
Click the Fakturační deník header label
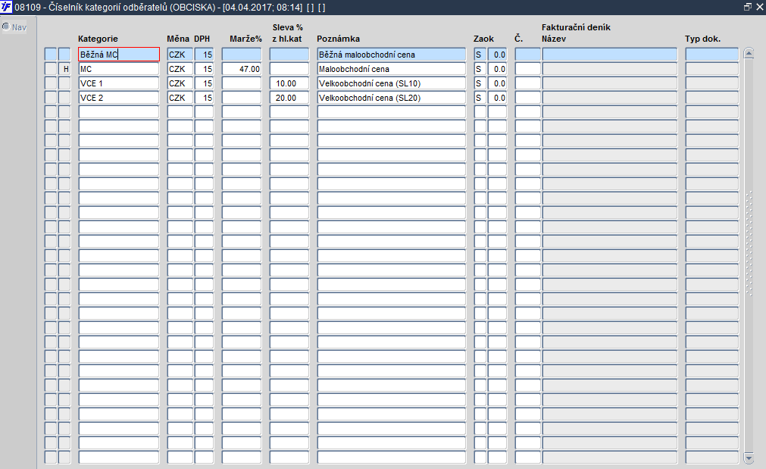coord(576,27)
